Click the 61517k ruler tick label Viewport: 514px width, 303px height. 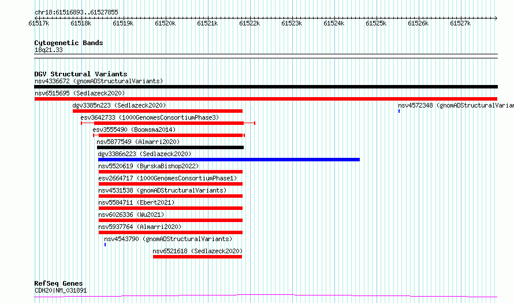(x=39, y=24)
